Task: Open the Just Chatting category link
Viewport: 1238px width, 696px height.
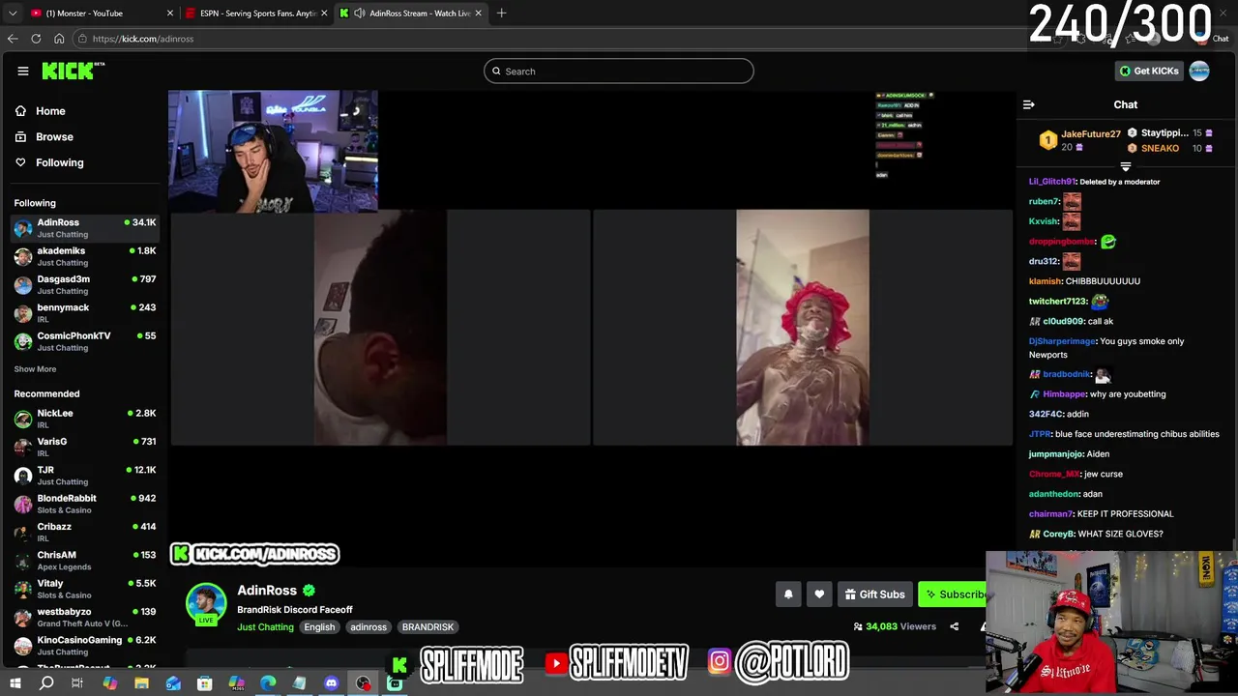Action: [265, 627]
